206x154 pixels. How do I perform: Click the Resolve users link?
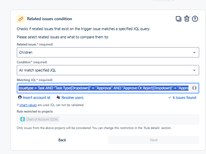[72, 98]
